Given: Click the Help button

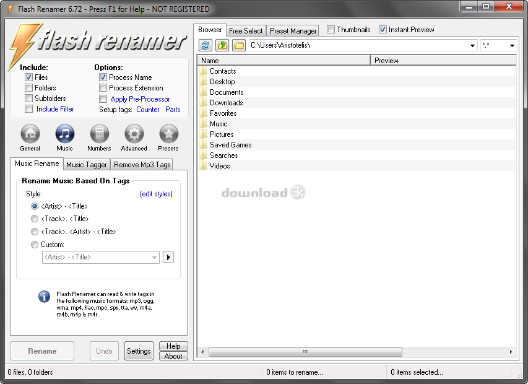Looking at the screenshot, I should click(173, 346).
